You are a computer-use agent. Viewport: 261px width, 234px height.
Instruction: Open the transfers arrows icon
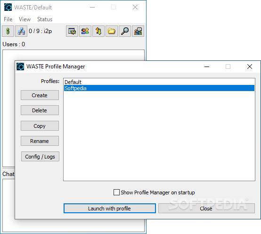[98, 31]
